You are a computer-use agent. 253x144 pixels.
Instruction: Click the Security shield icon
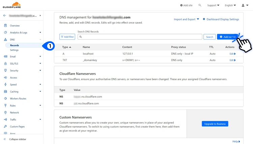(x=5, y=70)
